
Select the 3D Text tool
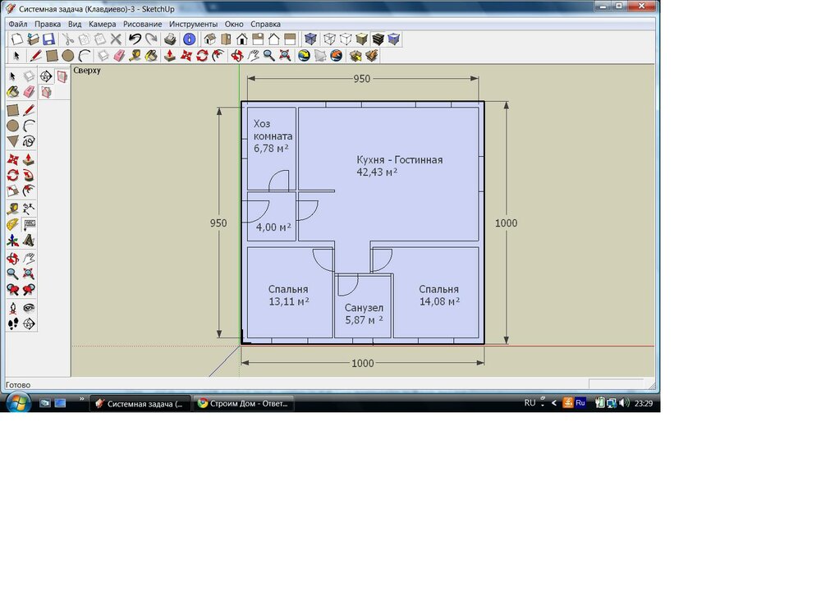click(x=29, y=241)
